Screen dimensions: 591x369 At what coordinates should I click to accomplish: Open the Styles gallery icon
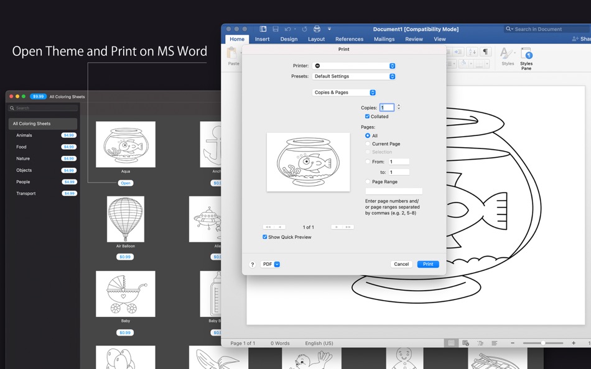click(x=506, y=53)
